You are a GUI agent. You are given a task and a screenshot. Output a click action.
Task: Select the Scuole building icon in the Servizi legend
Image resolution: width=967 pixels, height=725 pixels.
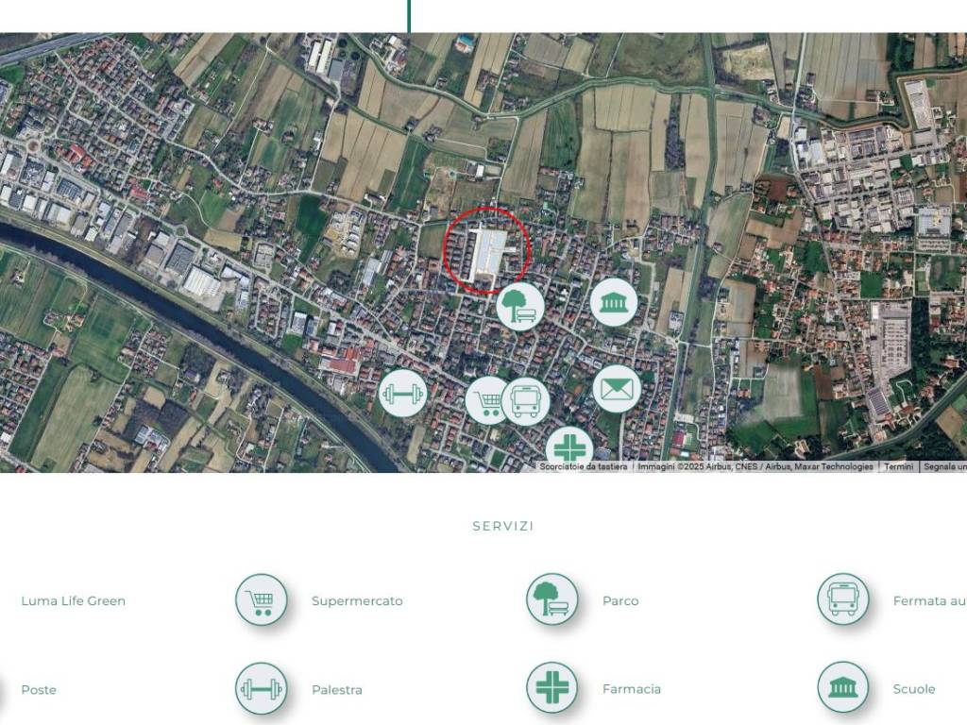[842, 689]
